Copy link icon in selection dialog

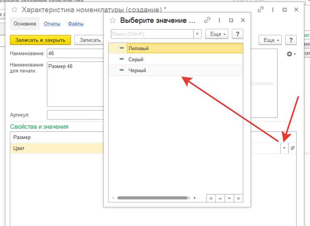[x=207, y=20]
